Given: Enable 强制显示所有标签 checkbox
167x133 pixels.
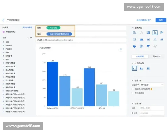Looking at the screenshot, I should tap(132, 89).
